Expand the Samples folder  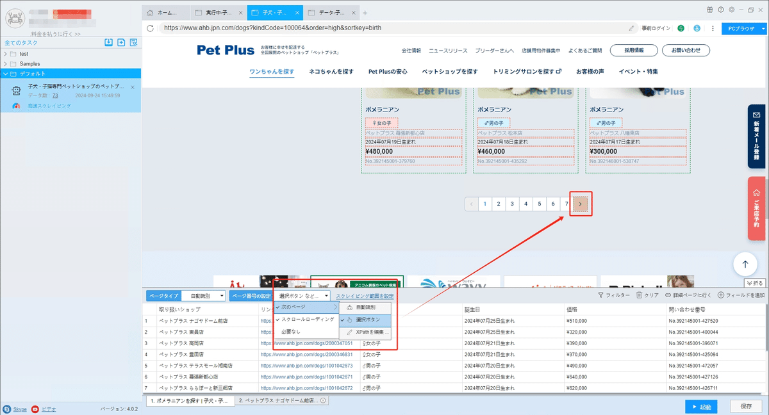point(6,63)
